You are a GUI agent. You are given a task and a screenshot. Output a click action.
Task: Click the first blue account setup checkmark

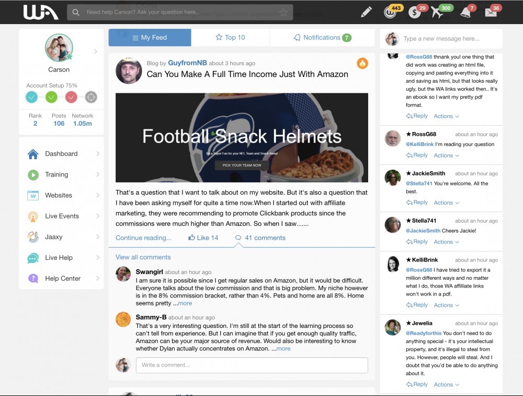point(32,97)
